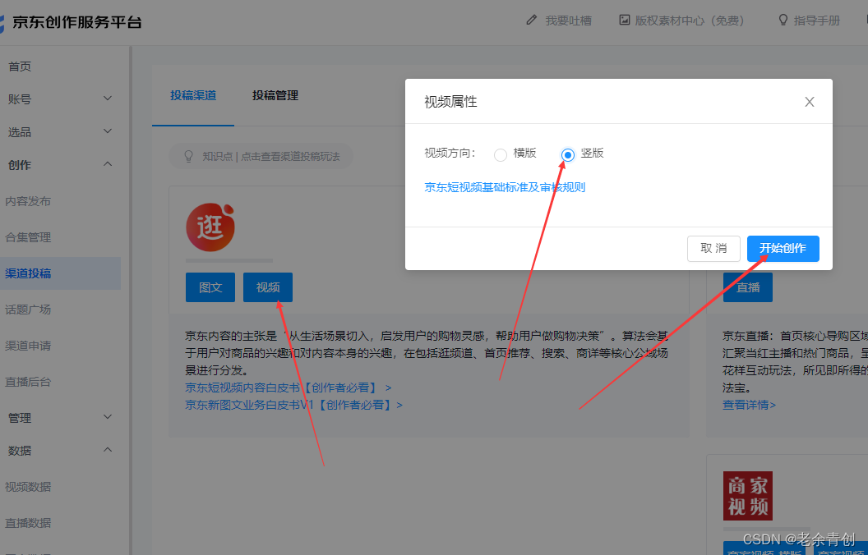Expand the 账号 sidebar menu
Screen dimensions: 868x555
(x=108, y=99)
